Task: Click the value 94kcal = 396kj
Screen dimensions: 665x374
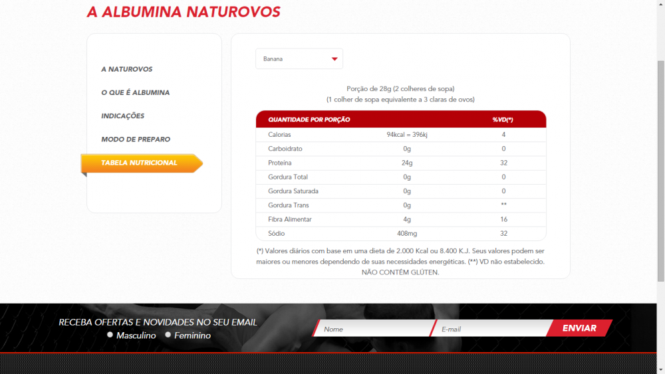Action: point(407,135)
